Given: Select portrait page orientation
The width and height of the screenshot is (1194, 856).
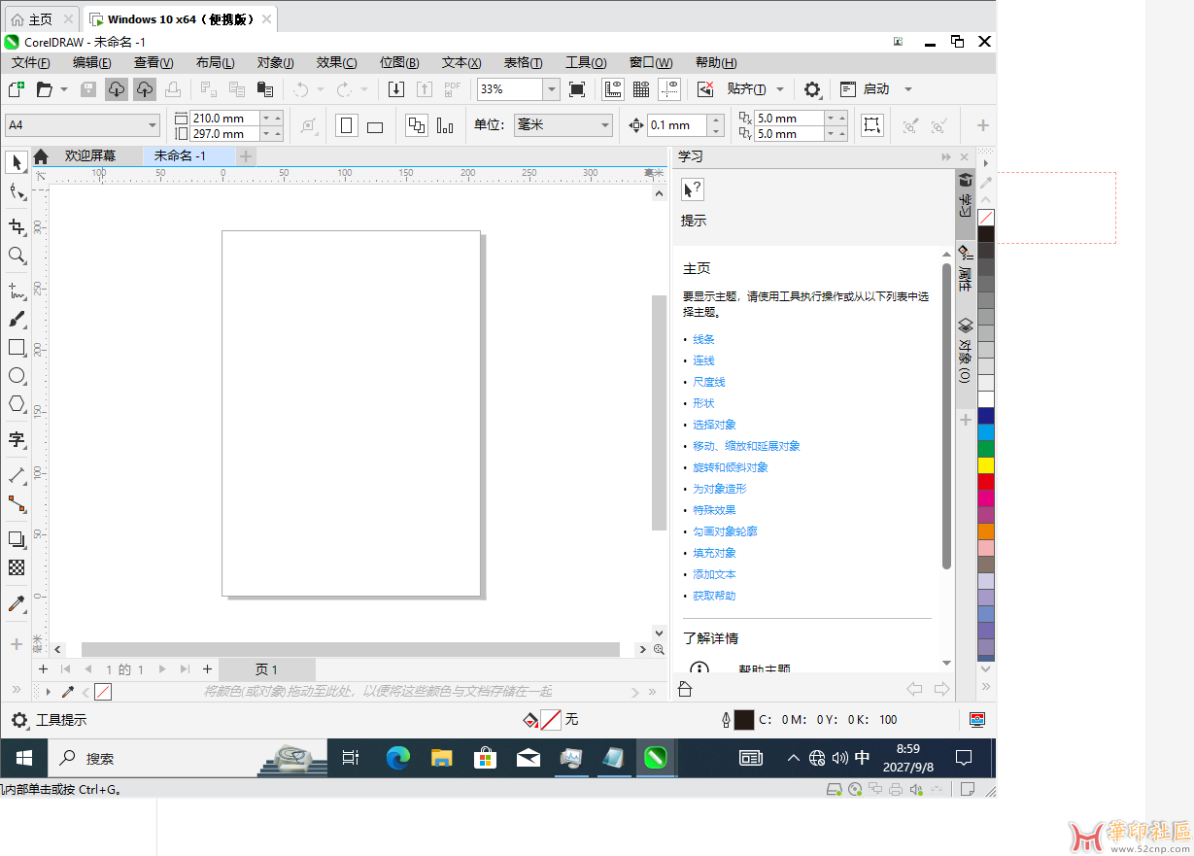Looking at the screenshot, I should (347, 125).
